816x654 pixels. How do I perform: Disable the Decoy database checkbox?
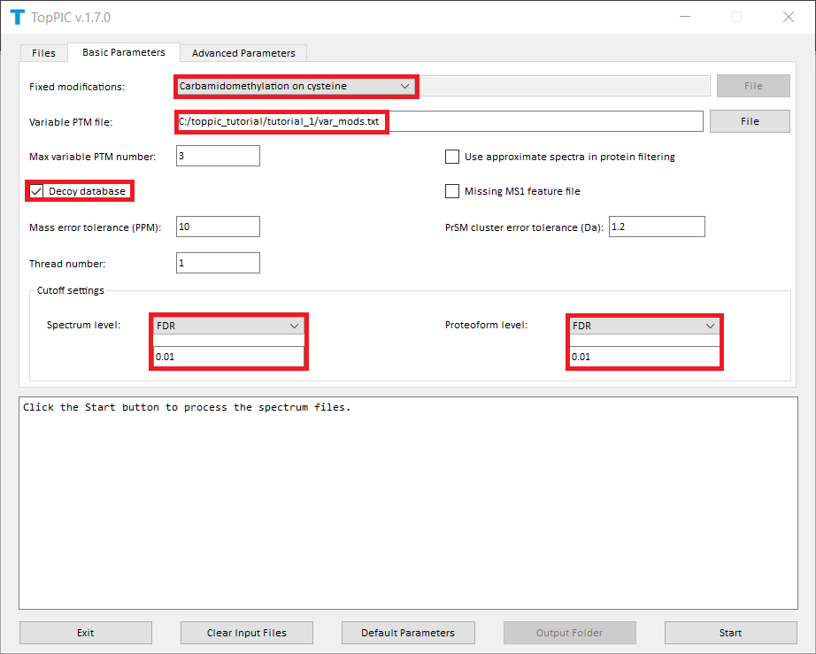point(37,191)
